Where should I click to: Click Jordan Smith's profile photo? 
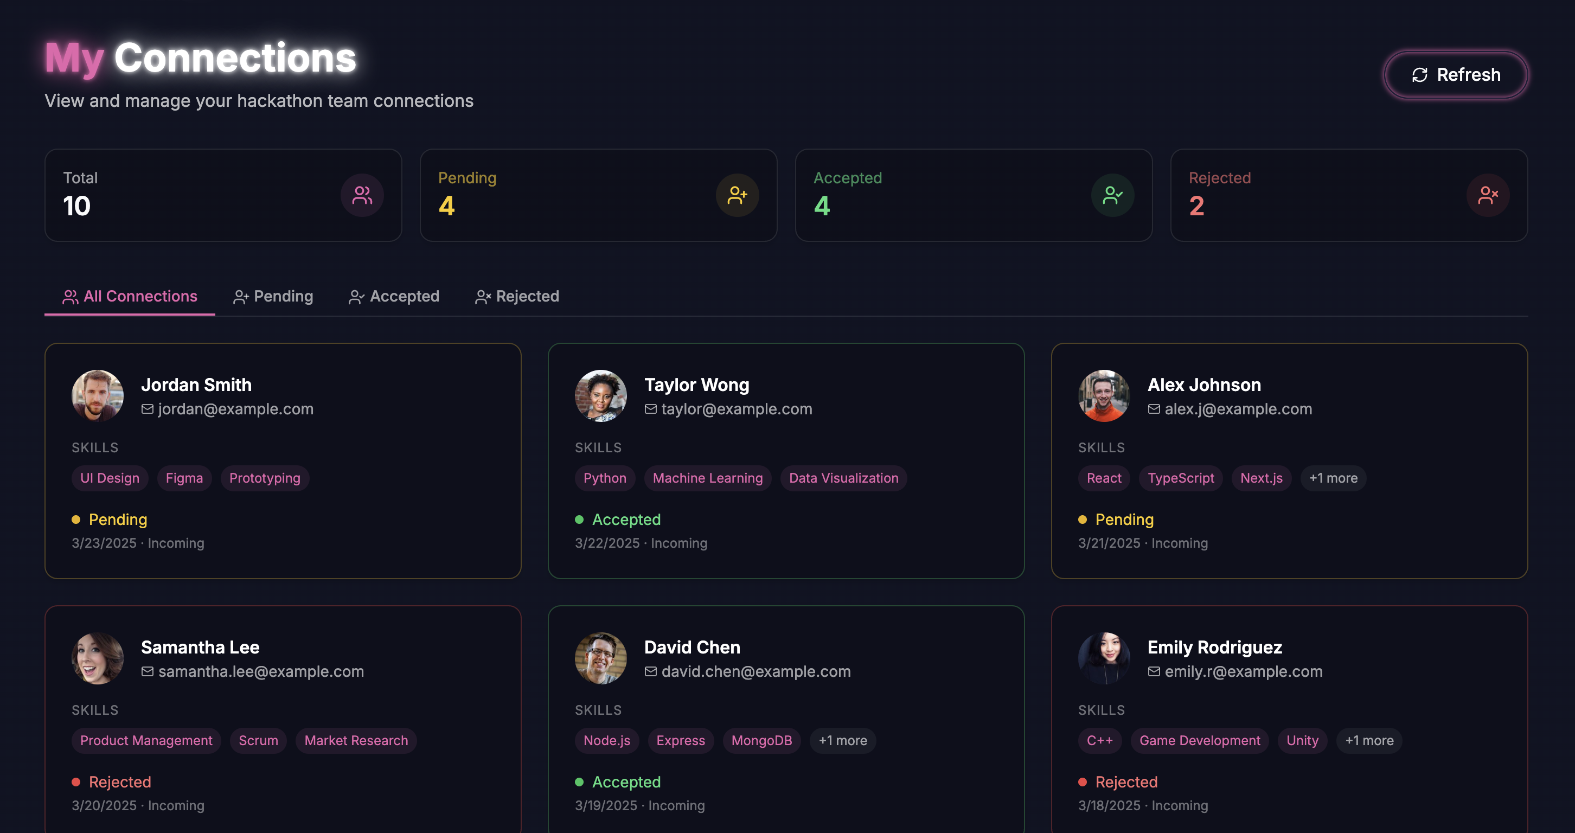[x=98, y=395]
